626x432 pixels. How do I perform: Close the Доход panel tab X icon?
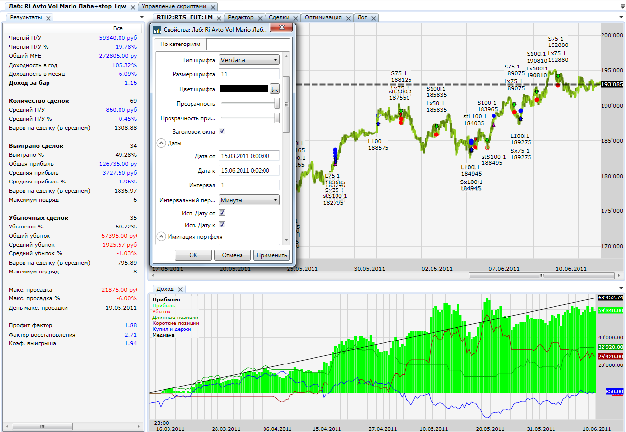click(180, 289)
